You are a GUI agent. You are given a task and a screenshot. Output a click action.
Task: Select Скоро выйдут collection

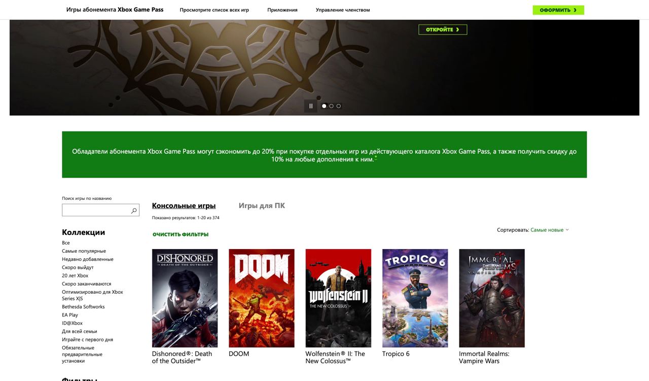(x=78, y=267)
